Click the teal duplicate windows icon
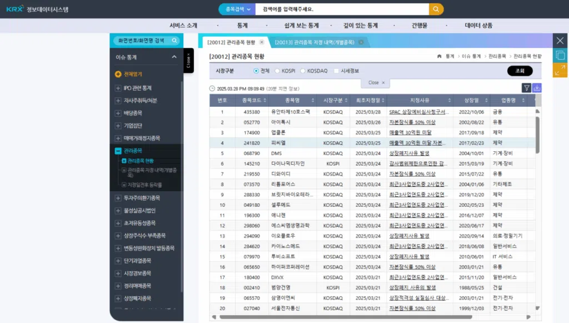This screenshot has width=569, height=323. tap(560, 55)
